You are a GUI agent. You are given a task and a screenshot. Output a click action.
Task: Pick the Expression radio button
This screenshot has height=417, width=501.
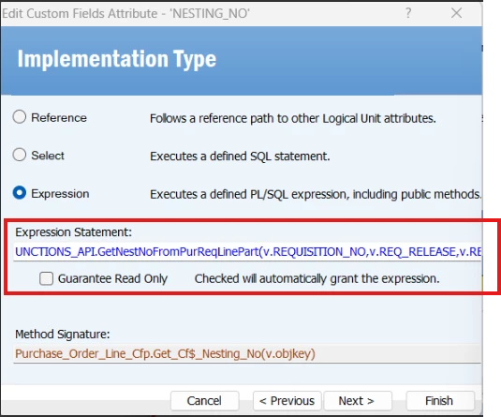[20, 193]
